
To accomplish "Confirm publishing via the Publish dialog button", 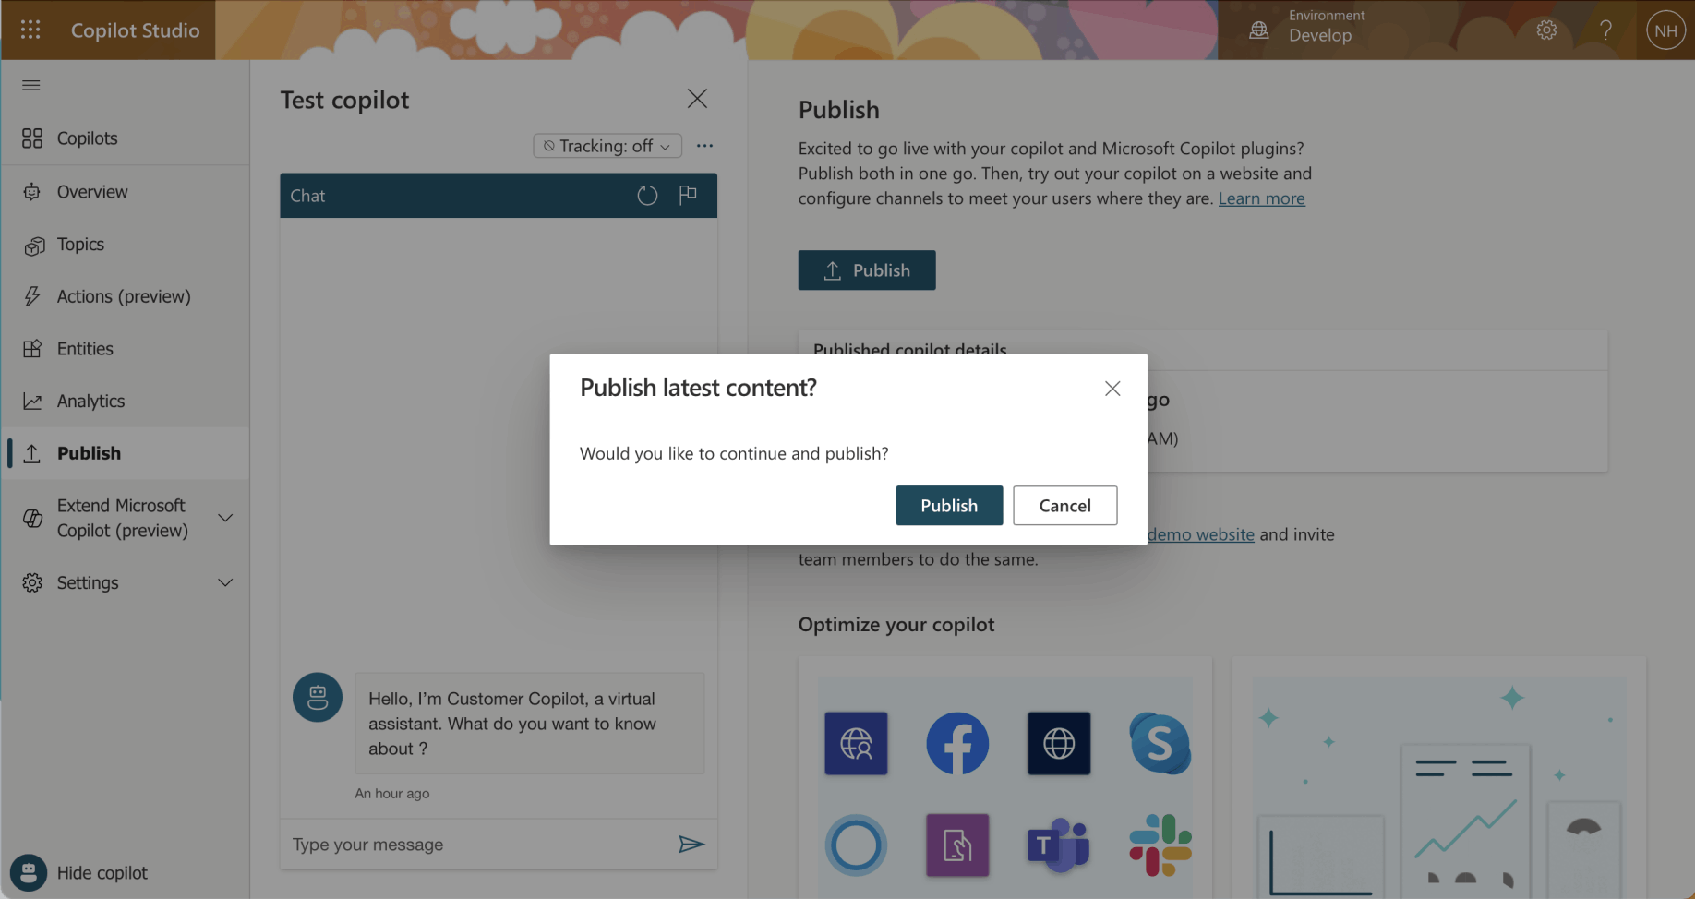I will click(948, 506).
